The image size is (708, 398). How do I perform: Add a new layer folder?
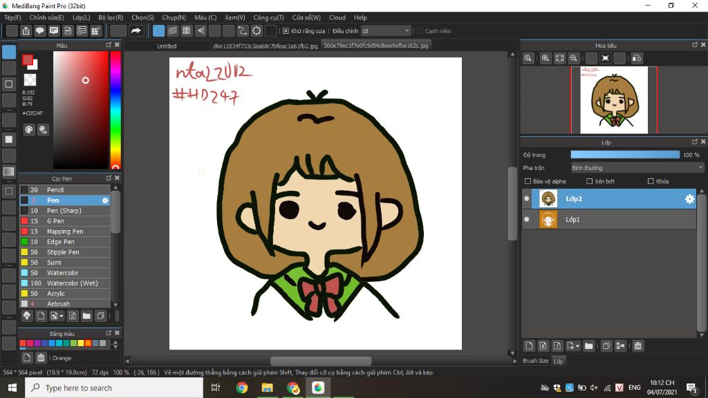point(588,346)
